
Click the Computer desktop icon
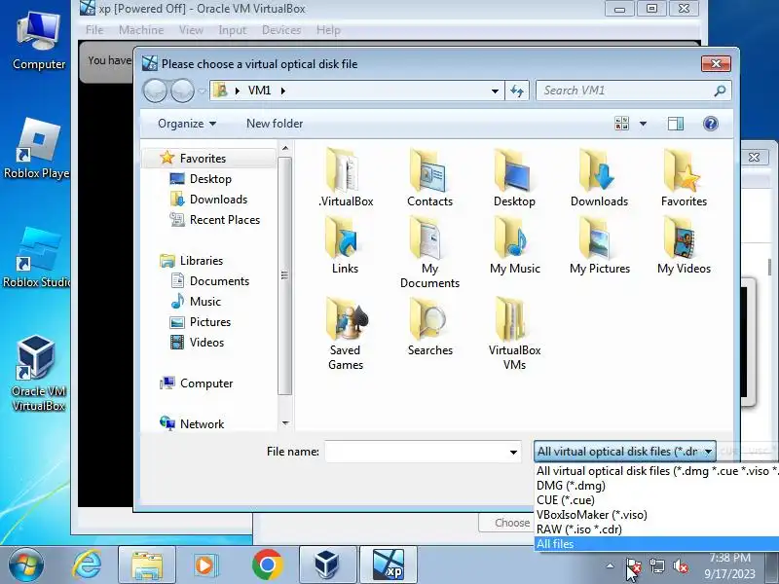tap(38, 41)
